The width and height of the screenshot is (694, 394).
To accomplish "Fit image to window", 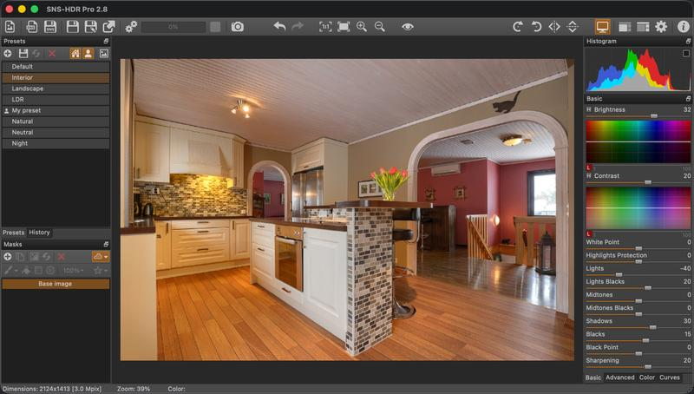I will click(x=344, y=27).
